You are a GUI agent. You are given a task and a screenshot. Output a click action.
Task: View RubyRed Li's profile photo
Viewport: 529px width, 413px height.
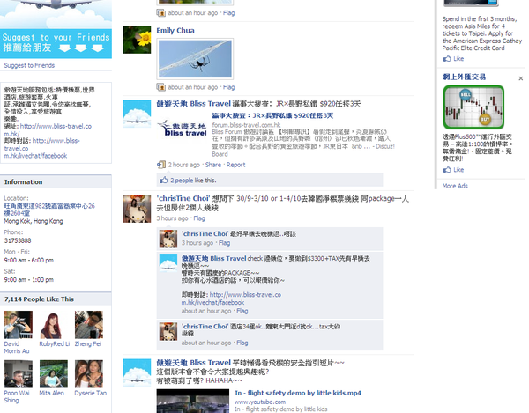point(53,322)
